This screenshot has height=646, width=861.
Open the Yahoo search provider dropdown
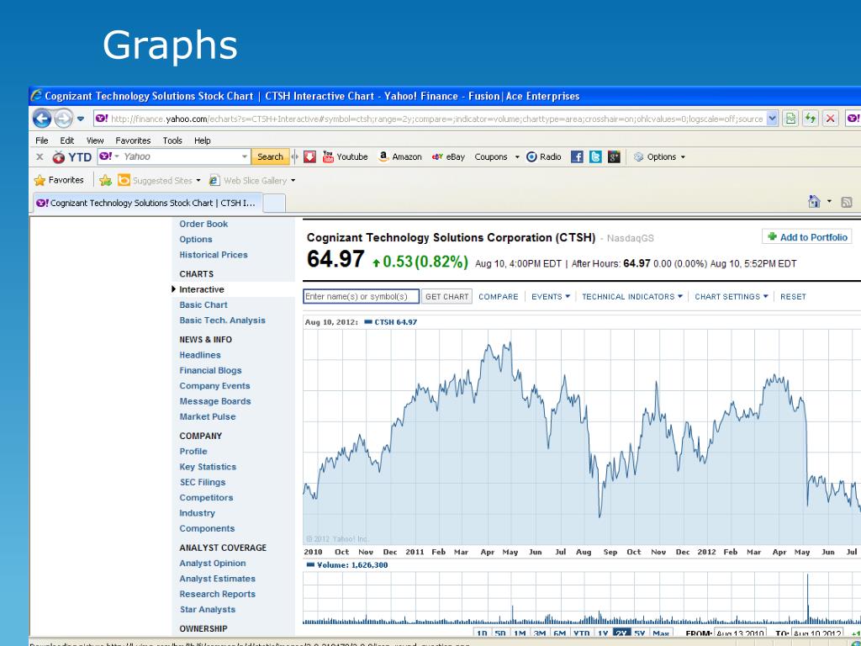tap(109, 156)
